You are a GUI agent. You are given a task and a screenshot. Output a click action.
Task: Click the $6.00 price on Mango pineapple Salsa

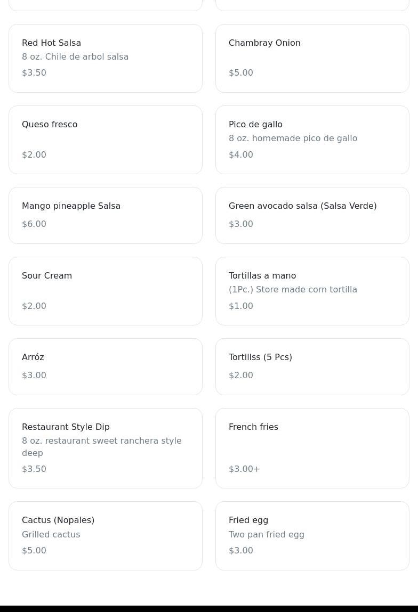coord(34,224)
